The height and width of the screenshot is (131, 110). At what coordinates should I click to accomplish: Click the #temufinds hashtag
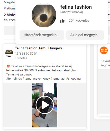14,79
